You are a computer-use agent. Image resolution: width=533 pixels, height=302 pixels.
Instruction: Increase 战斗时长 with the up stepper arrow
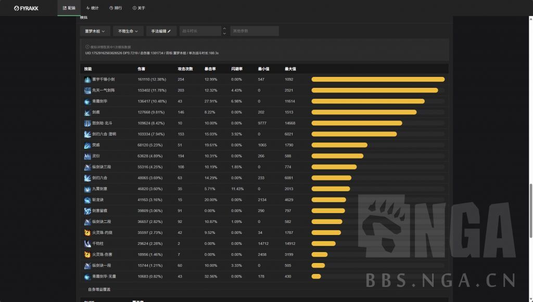(224, 29)
